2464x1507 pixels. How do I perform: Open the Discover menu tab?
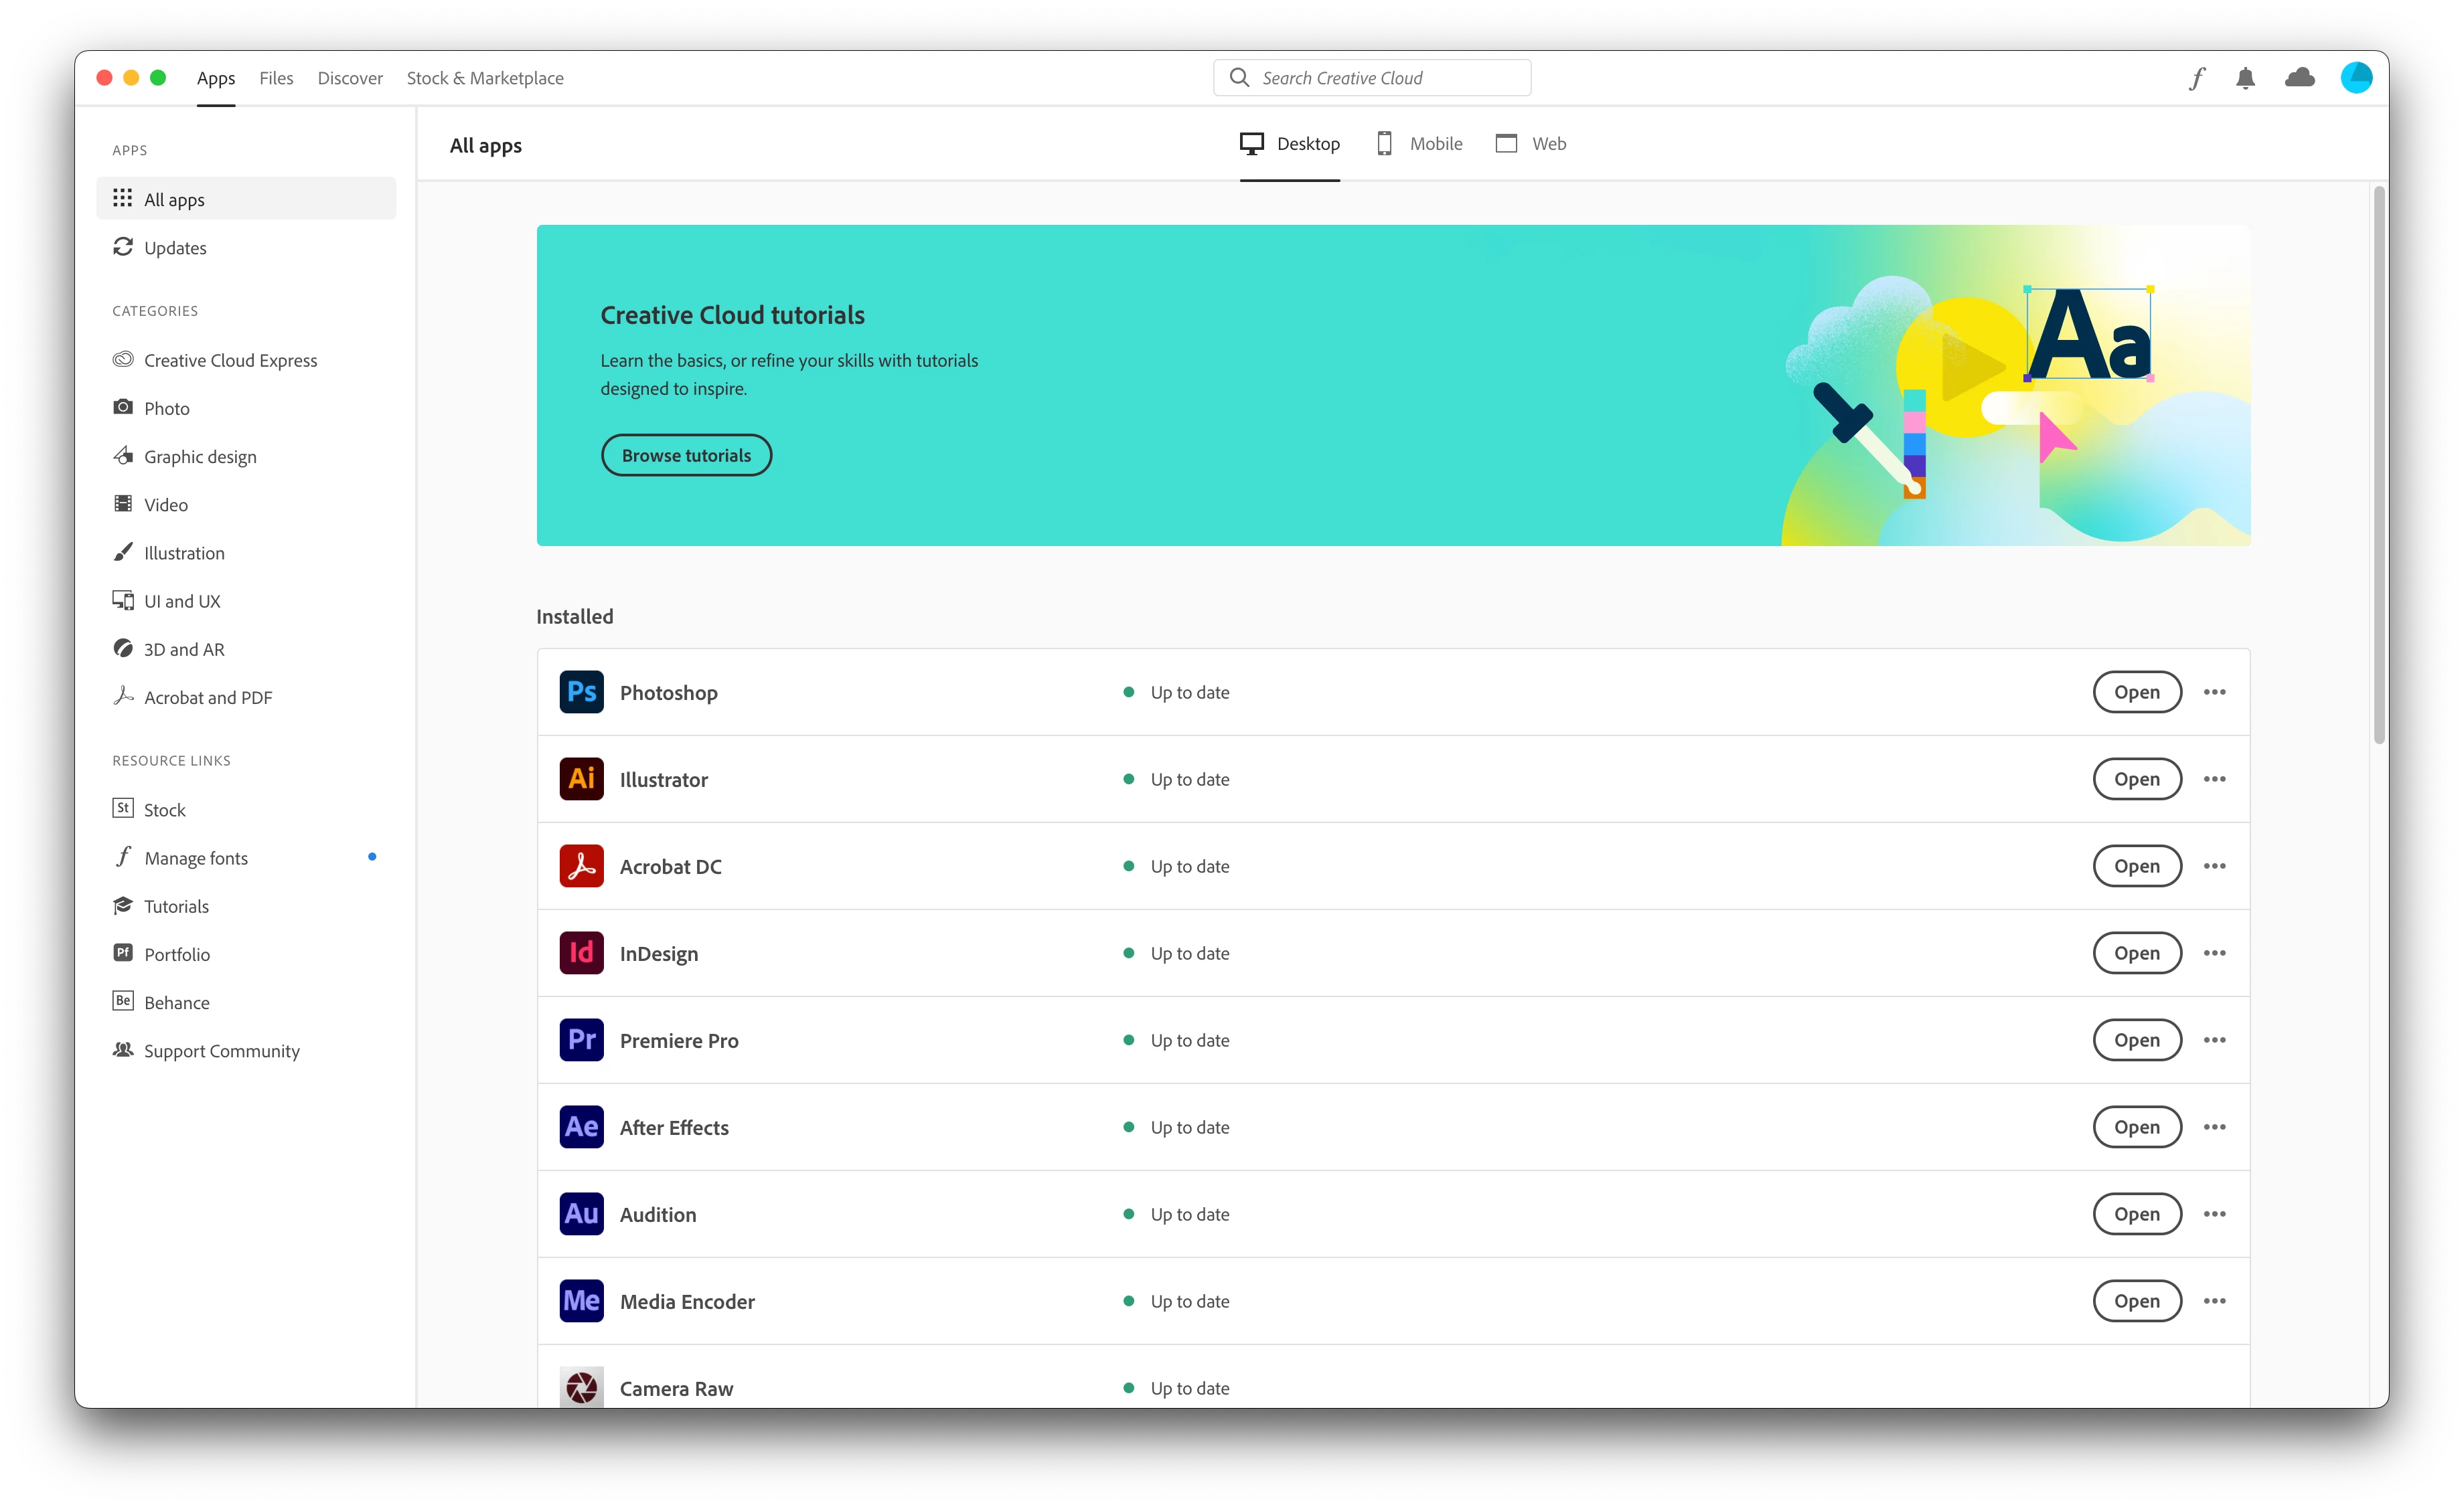[x=350, y=78]
